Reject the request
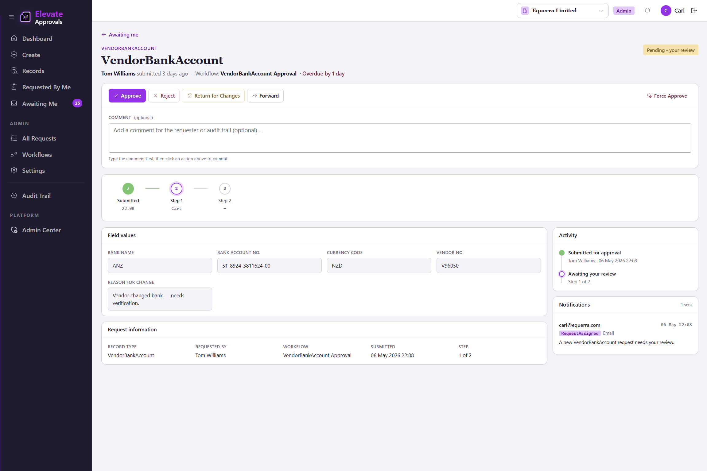This screenshot has height=471, width=707. pyautogui.click(x=164, y=96)
